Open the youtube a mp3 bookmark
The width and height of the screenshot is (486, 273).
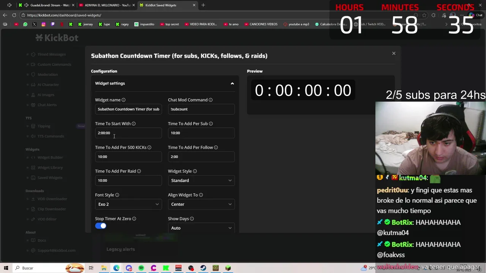click(296, 24)
